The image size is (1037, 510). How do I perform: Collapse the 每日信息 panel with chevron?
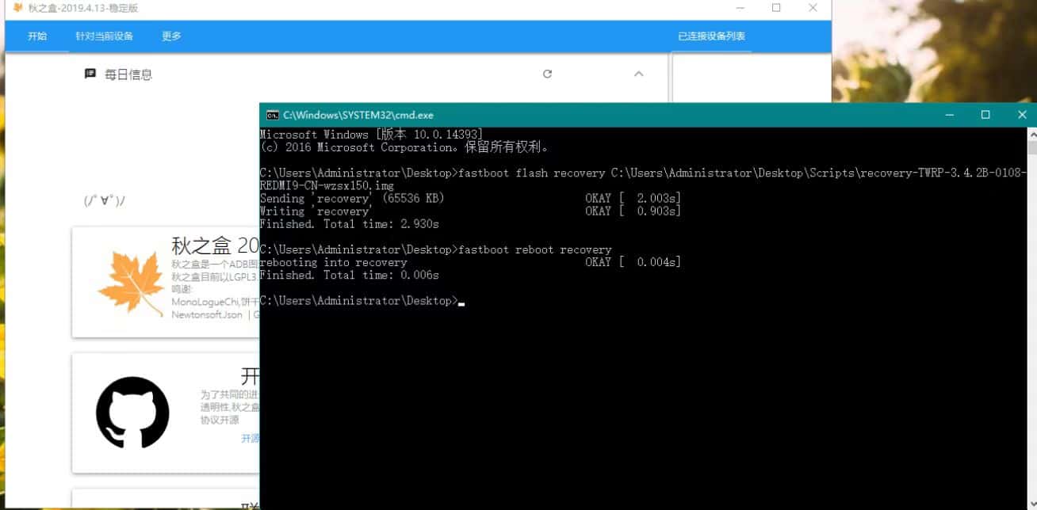click(x=638, y=74)
